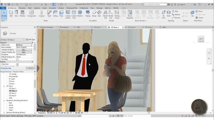Select 3D View 4 in Project Browser

[13, 96]
